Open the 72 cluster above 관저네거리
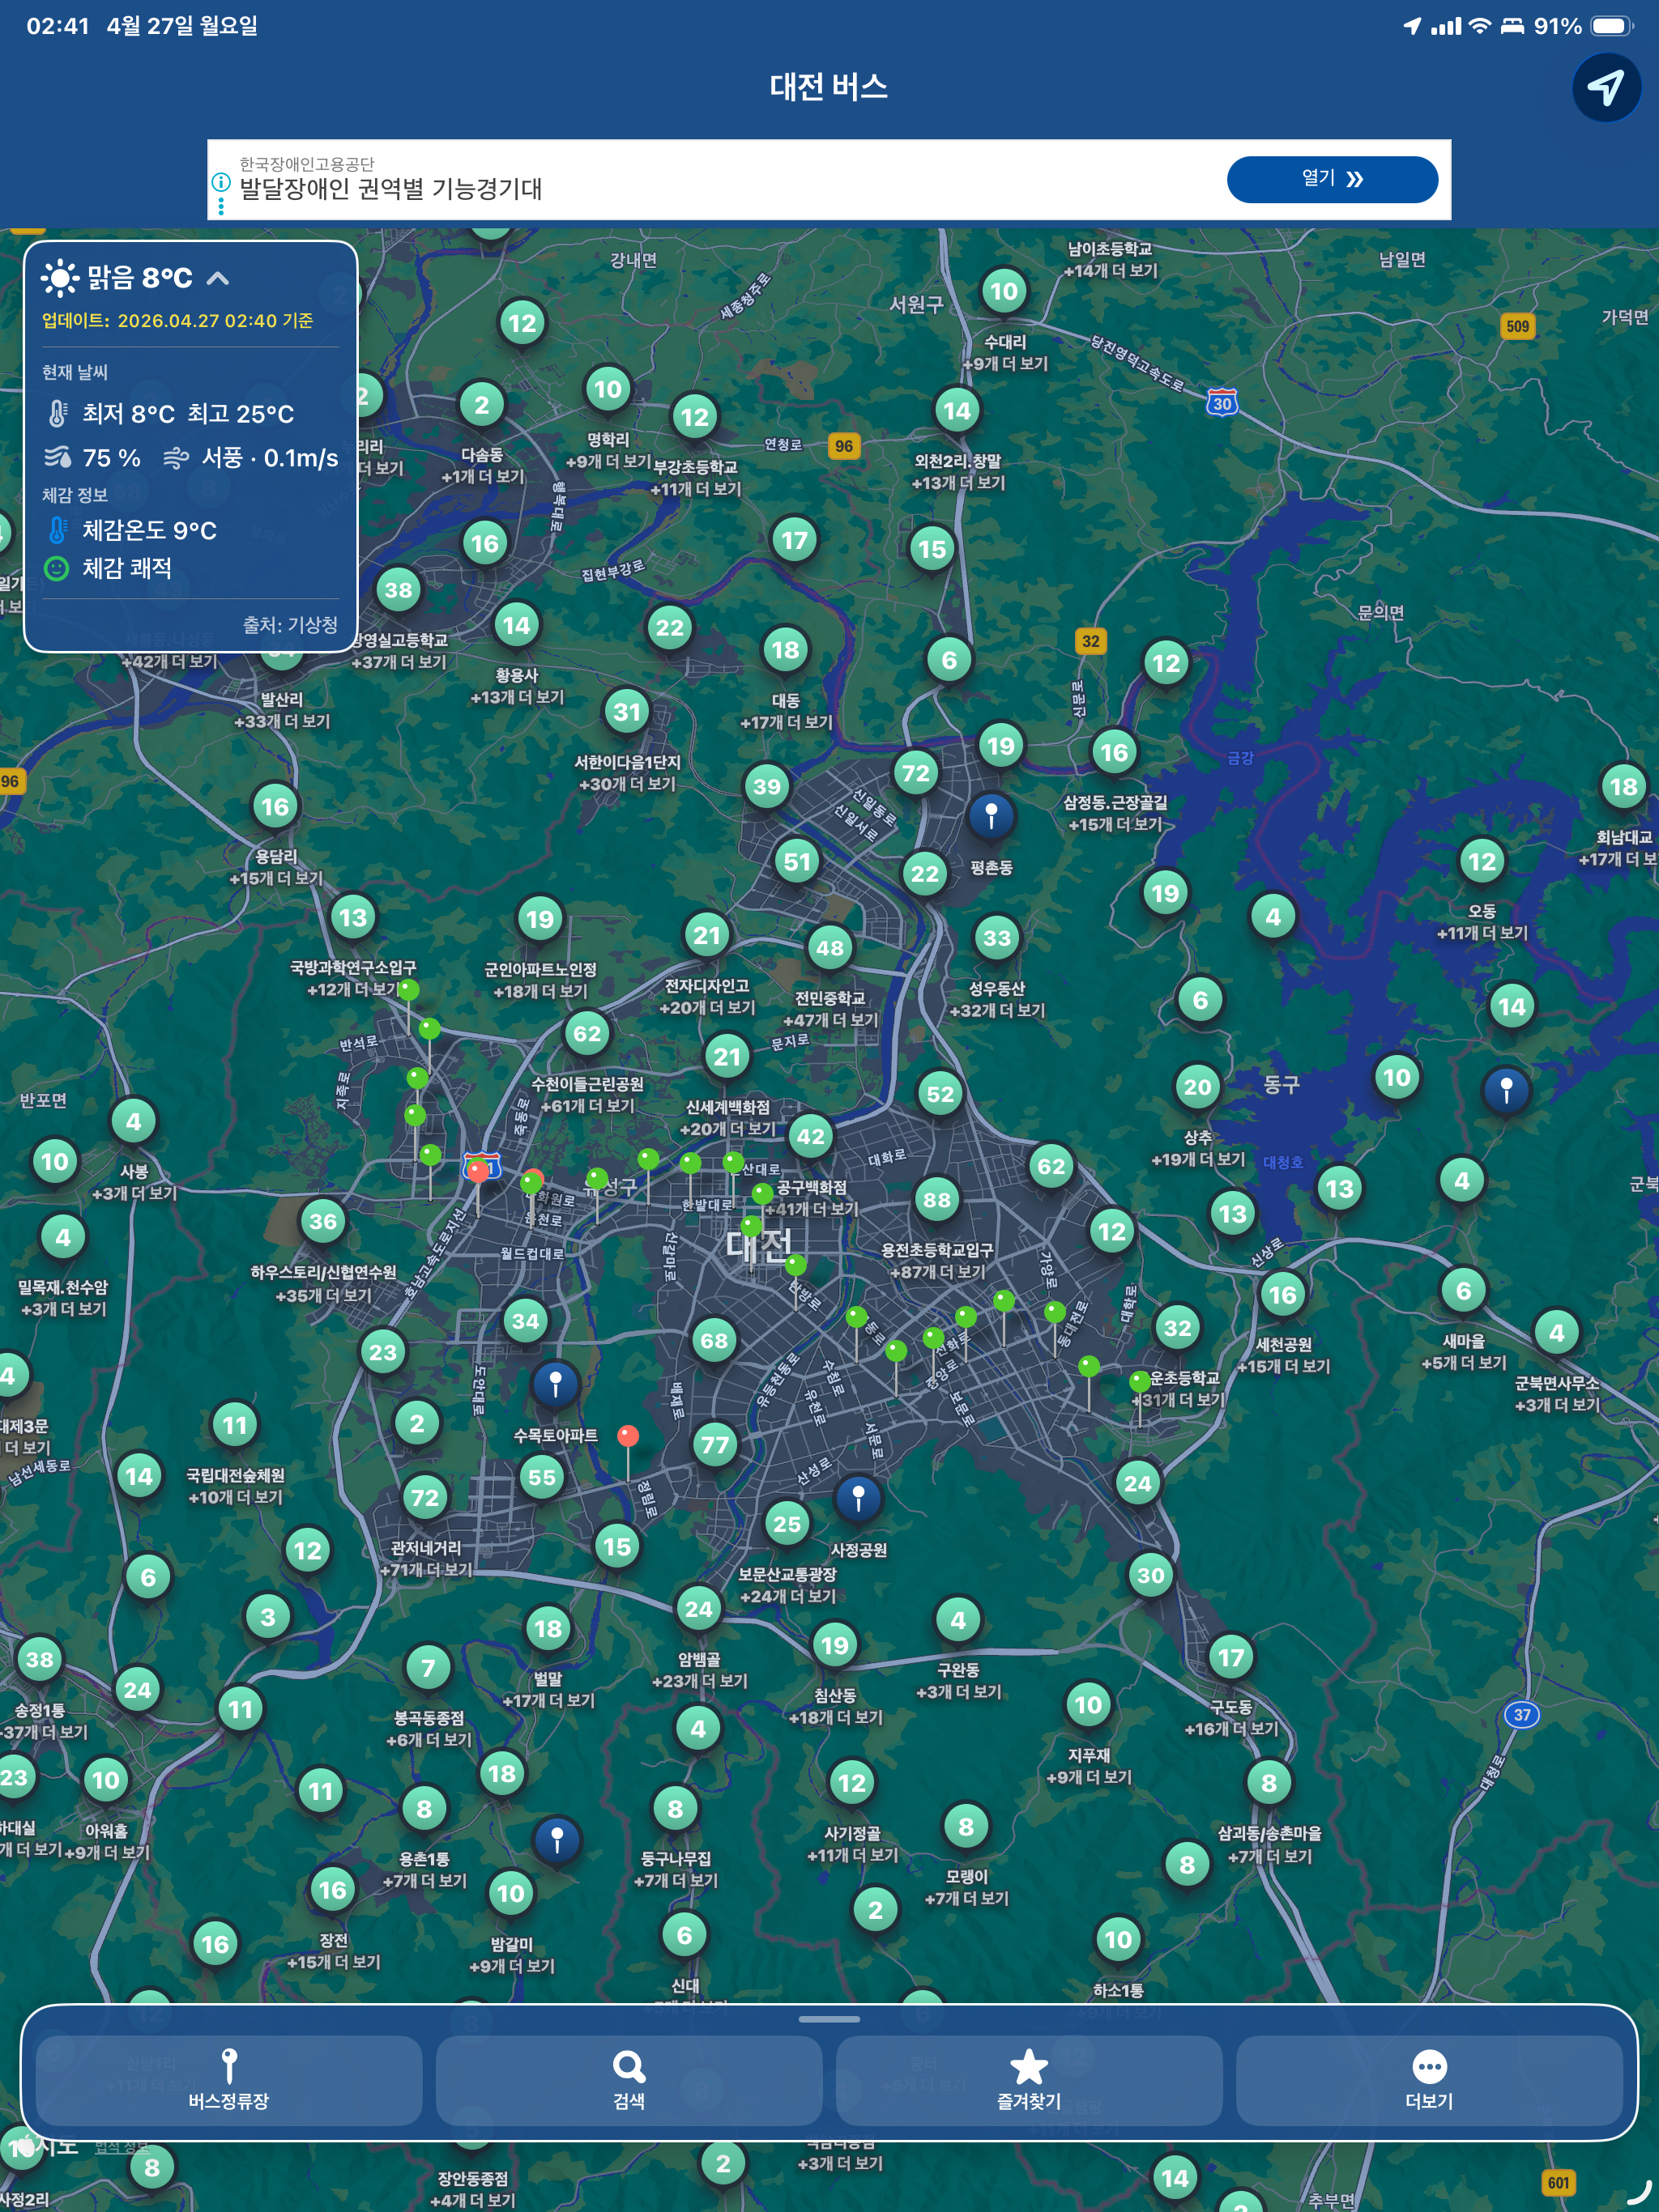 point(424,1497)
